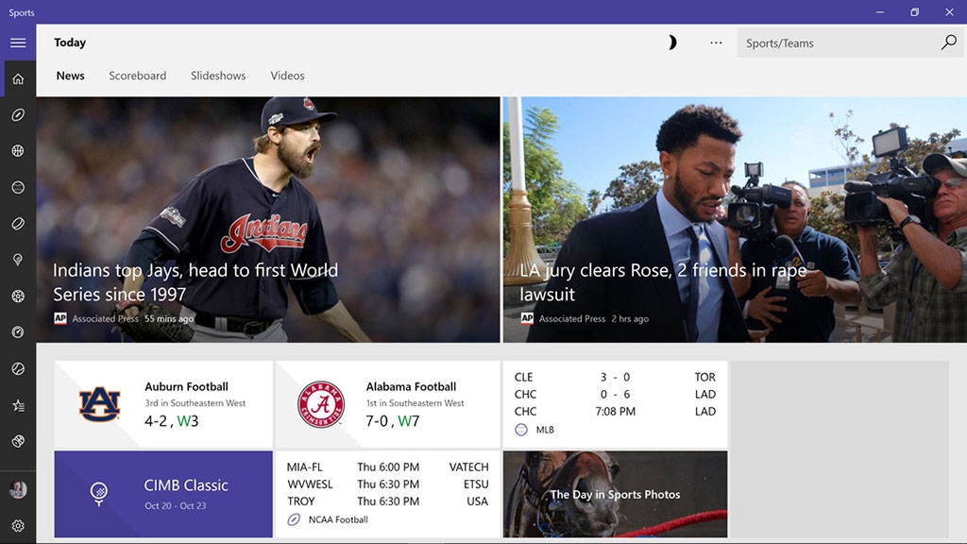Click Alabama's '7-0 , W7' record

tap(392, 420)
